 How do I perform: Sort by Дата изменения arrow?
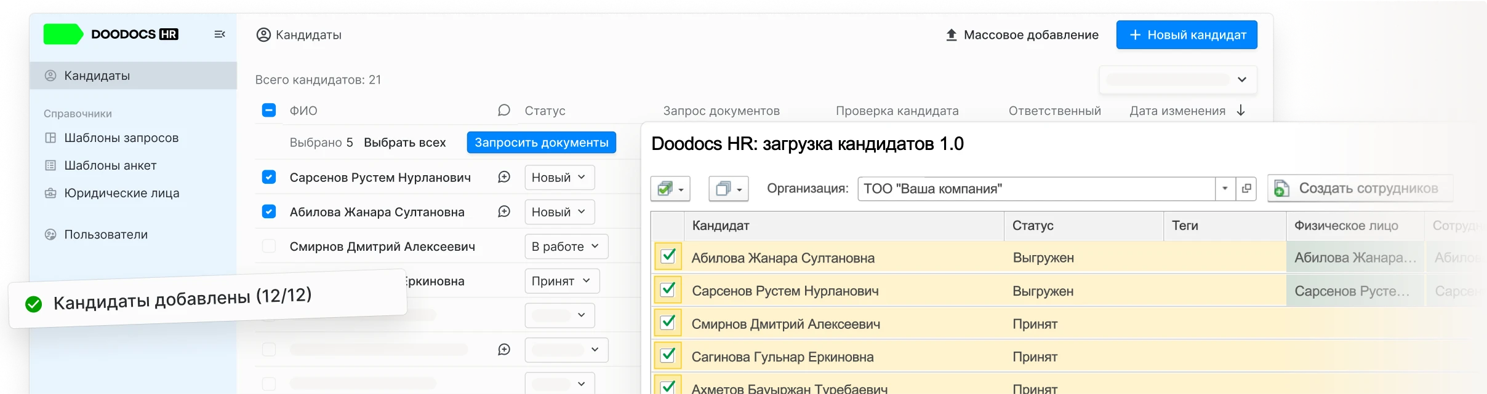point(1241,110)
